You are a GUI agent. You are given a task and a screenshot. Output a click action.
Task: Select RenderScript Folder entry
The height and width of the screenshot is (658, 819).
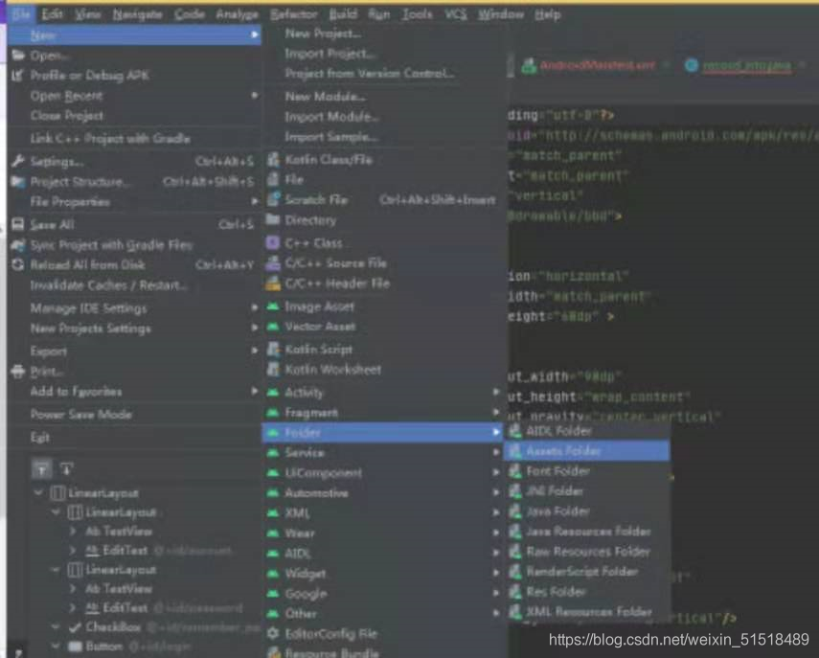pos(586,571)
